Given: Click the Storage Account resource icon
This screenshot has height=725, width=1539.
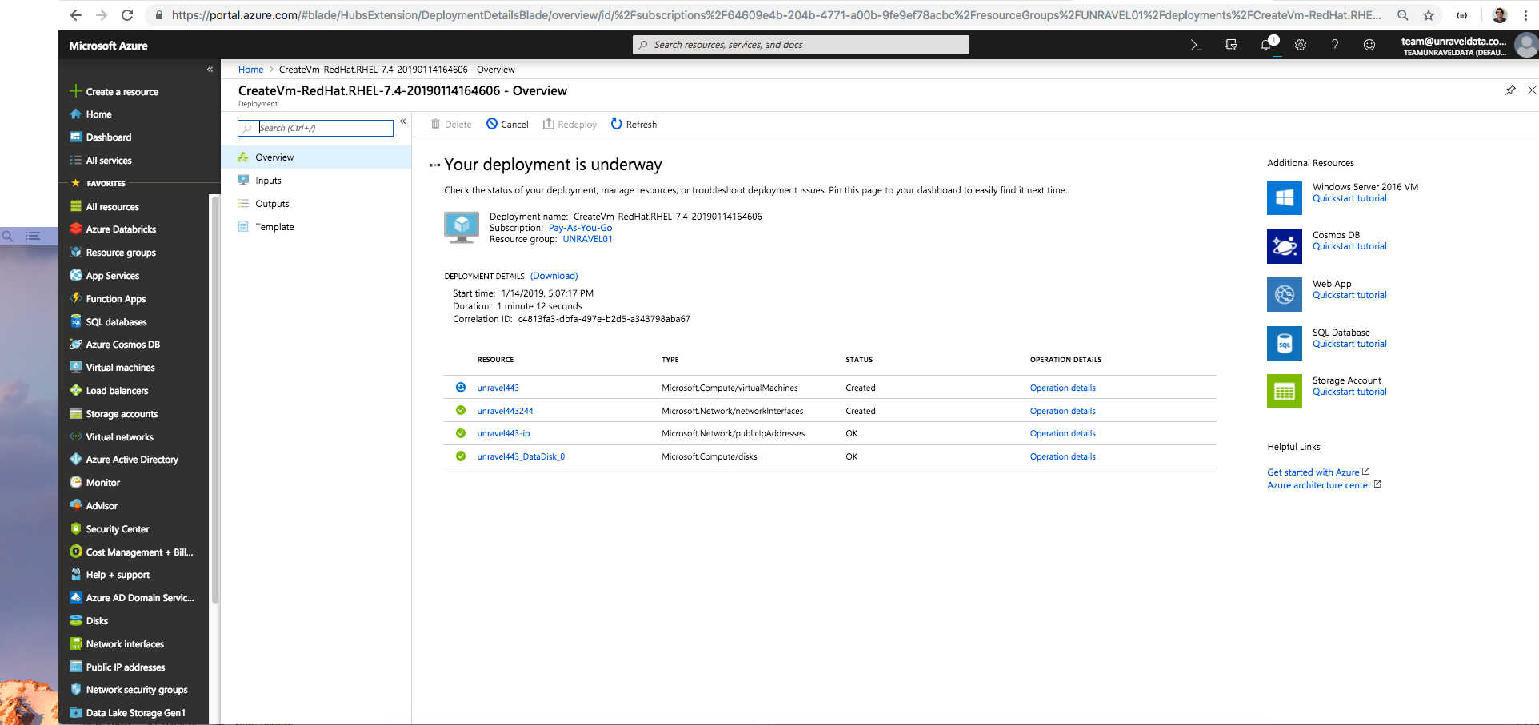Looking at the screenshot, I should [x=1285, y=392].
